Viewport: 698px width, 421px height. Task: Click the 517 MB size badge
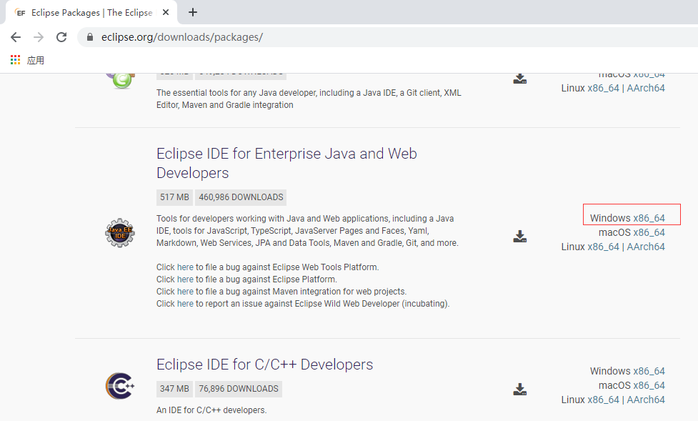[x=174, y=197]
